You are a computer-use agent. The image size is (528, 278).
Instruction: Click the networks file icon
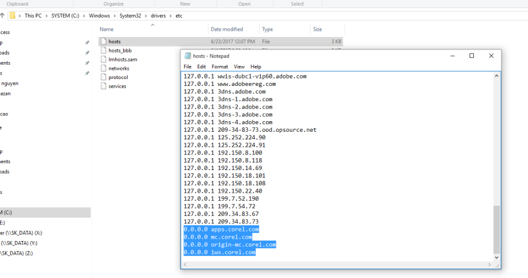coord(104,68)
